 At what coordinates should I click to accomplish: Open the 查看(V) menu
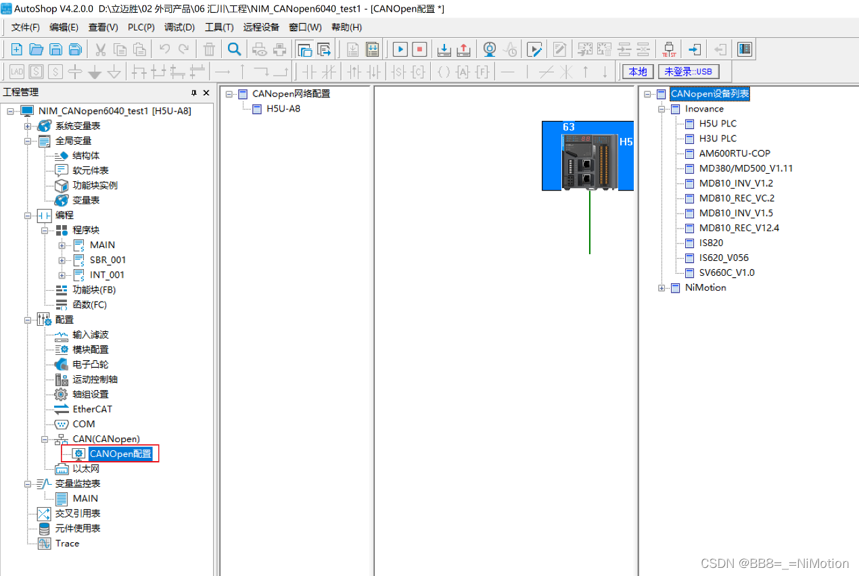103,28
